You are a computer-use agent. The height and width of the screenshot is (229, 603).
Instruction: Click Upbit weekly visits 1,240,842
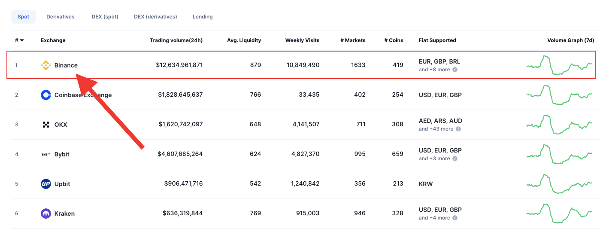pos(305,184)
